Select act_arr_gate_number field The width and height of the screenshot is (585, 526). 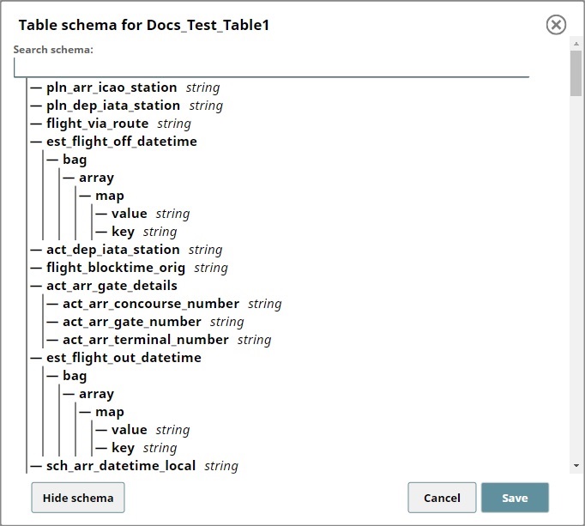pos(131,322)
